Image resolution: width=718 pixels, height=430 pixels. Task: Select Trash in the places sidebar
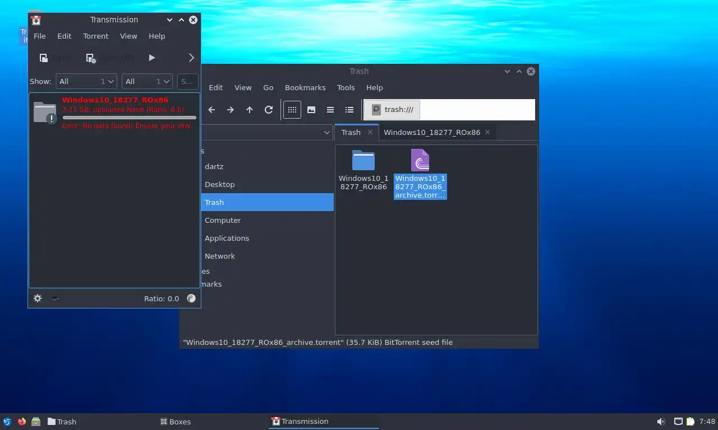tap(268, 202)
